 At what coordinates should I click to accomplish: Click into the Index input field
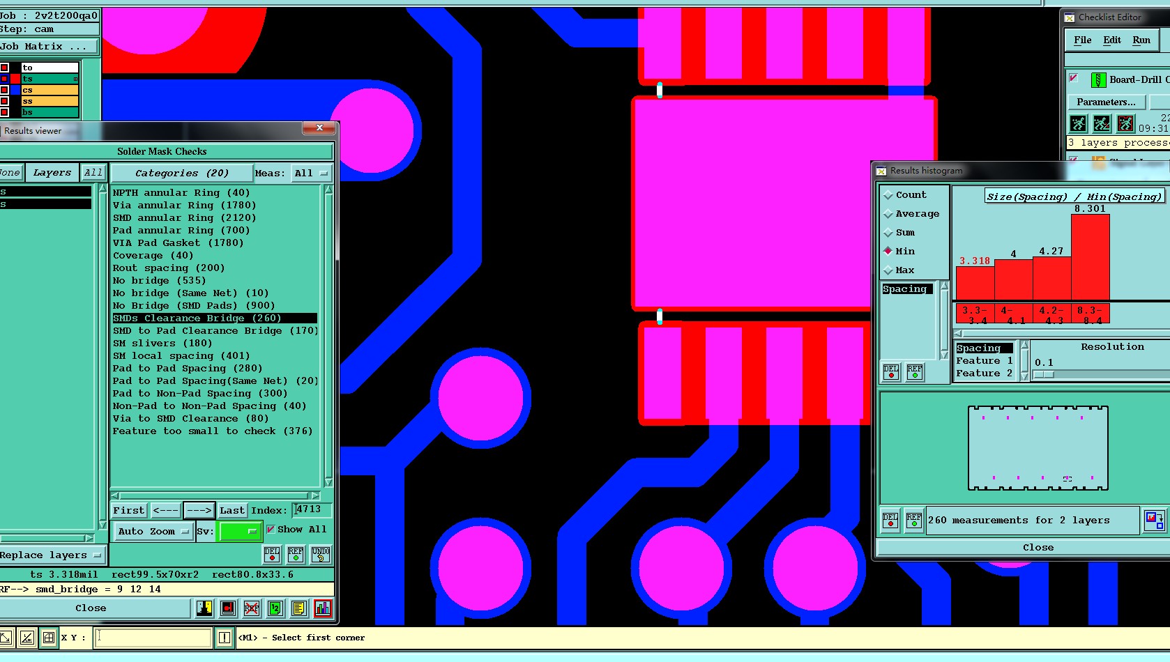point(311,509)
